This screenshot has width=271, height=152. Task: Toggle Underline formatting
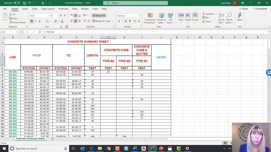coord(39,21)
